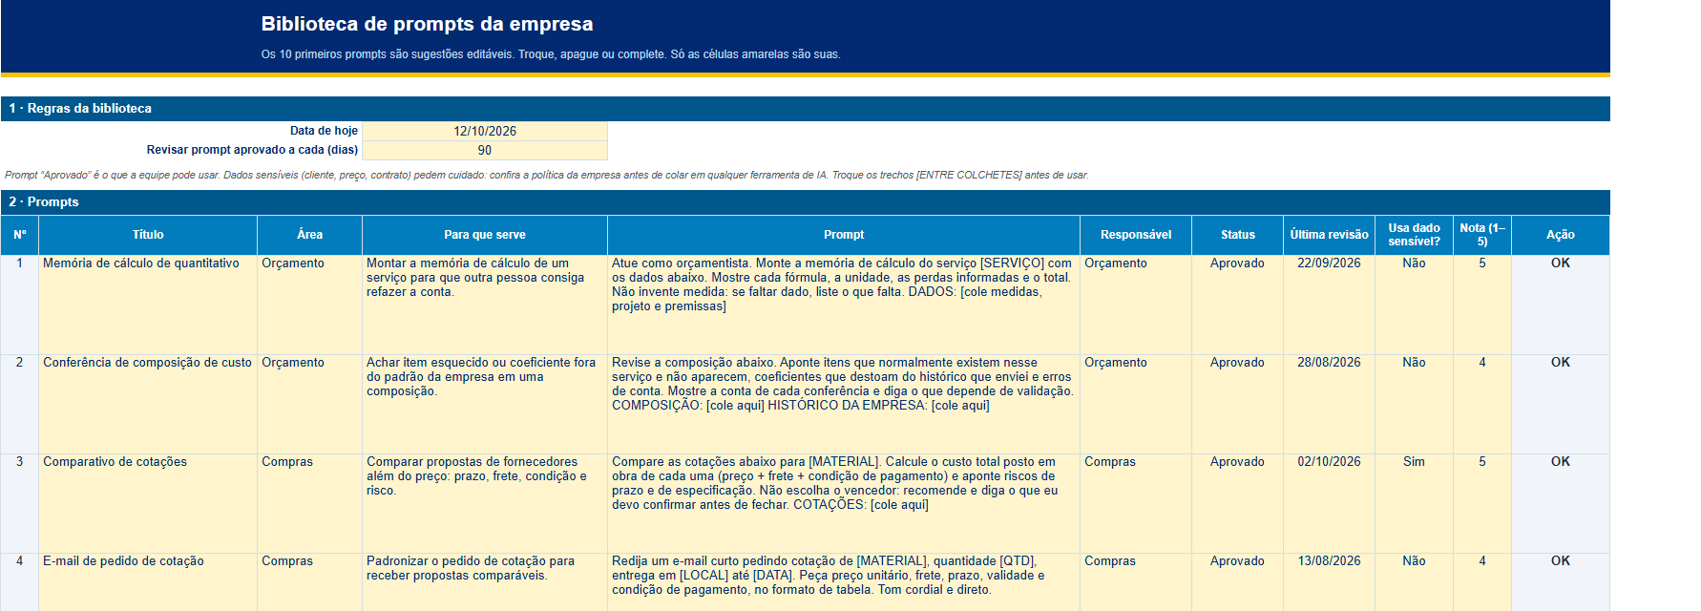Select review date 13/08/2026
Viewport: 1701px width, 611px height.
click(x=1329, y=582)
